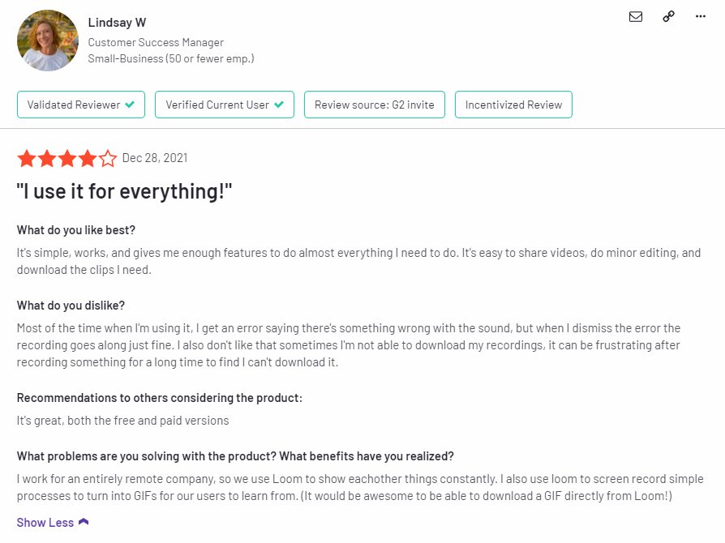Click the Verified Current User checkmark
The height and width of the screenshot is (543, 725).
click(279, 105)
